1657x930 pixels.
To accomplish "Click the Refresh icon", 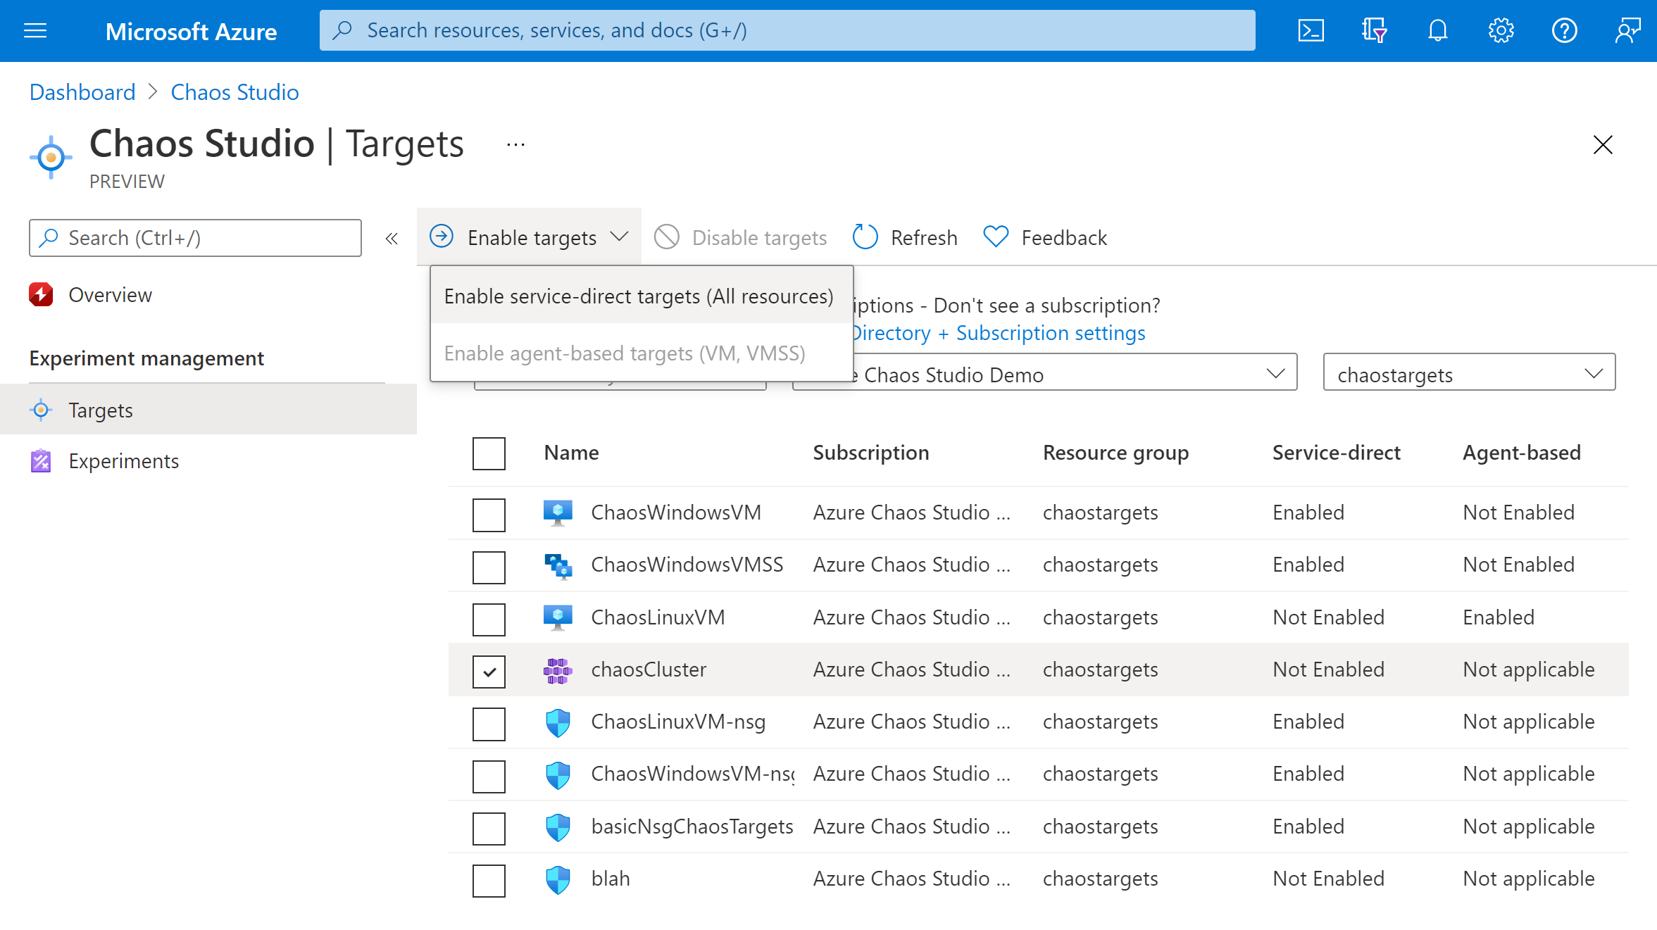I will pos(867,237).
